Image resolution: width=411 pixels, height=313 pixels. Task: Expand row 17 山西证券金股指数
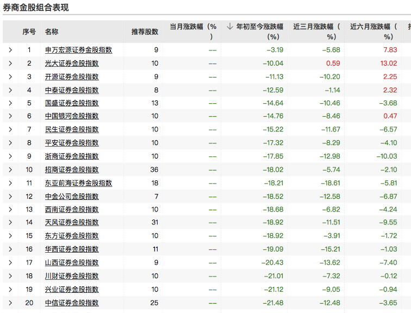click(x=10, y=262)
